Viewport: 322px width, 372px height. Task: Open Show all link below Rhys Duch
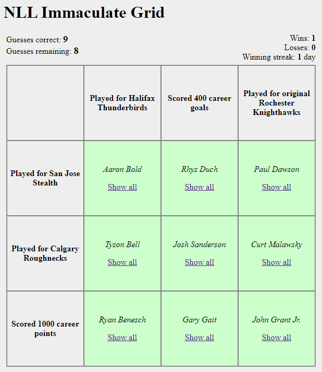coord(199,187)
